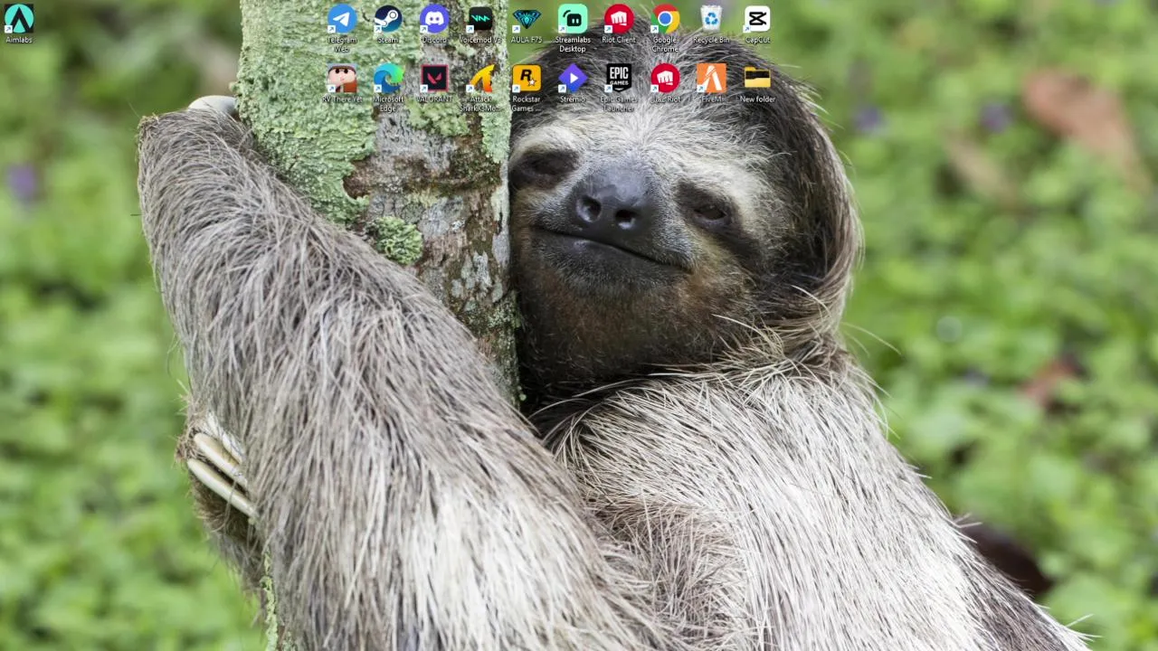
Task: Open the Aimlabs desktop shortcut
Action: coord(19,24)
